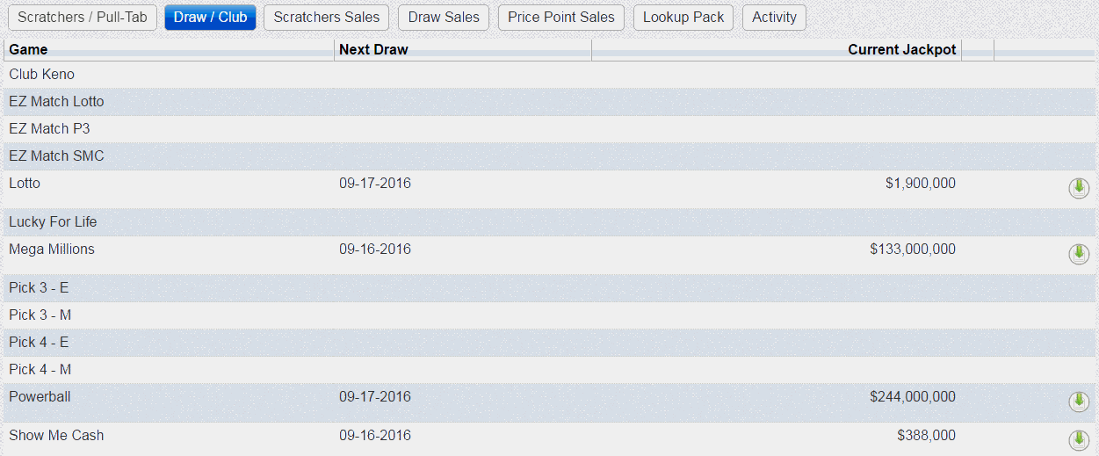Click the green download icon for Mega Millions
Screen dimensions: 1099x456
(x=1079, y=254)
